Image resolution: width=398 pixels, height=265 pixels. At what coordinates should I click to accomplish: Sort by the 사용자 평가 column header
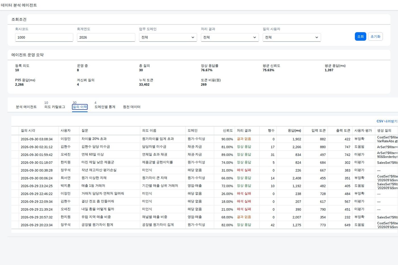point(363,131)
